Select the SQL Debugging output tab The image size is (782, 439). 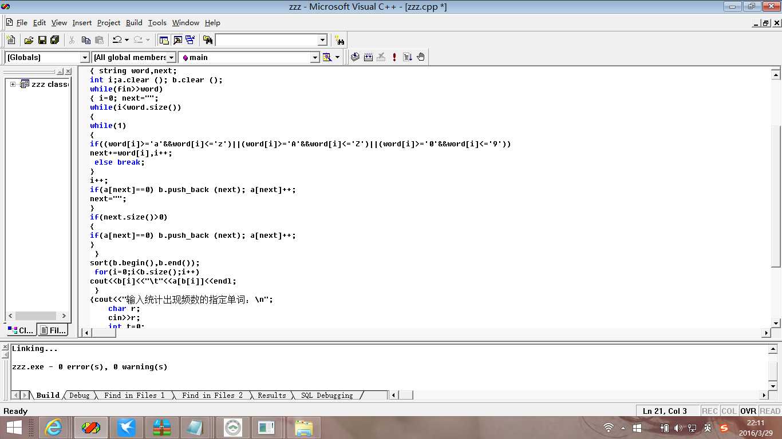pyautogui.click(x=327, y=395)
